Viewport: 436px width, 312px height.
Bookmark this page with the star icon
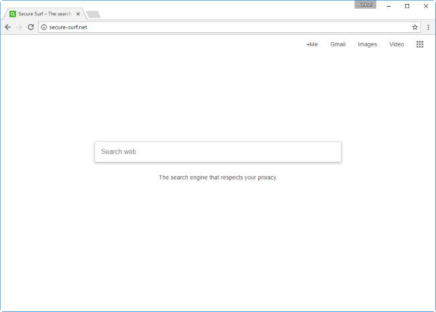tap(415, 27)
